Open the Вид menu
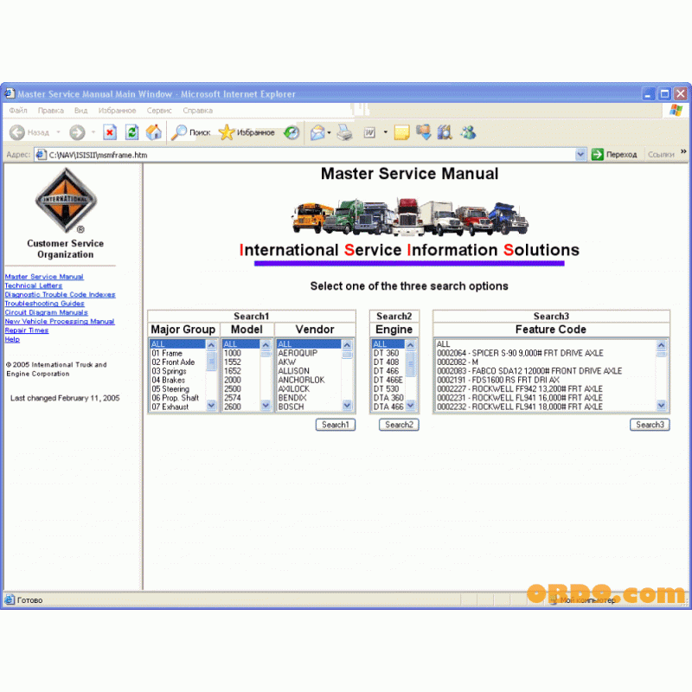Image resolution: width=692 pixels, height=692 pixels. (x=80, y=111)
